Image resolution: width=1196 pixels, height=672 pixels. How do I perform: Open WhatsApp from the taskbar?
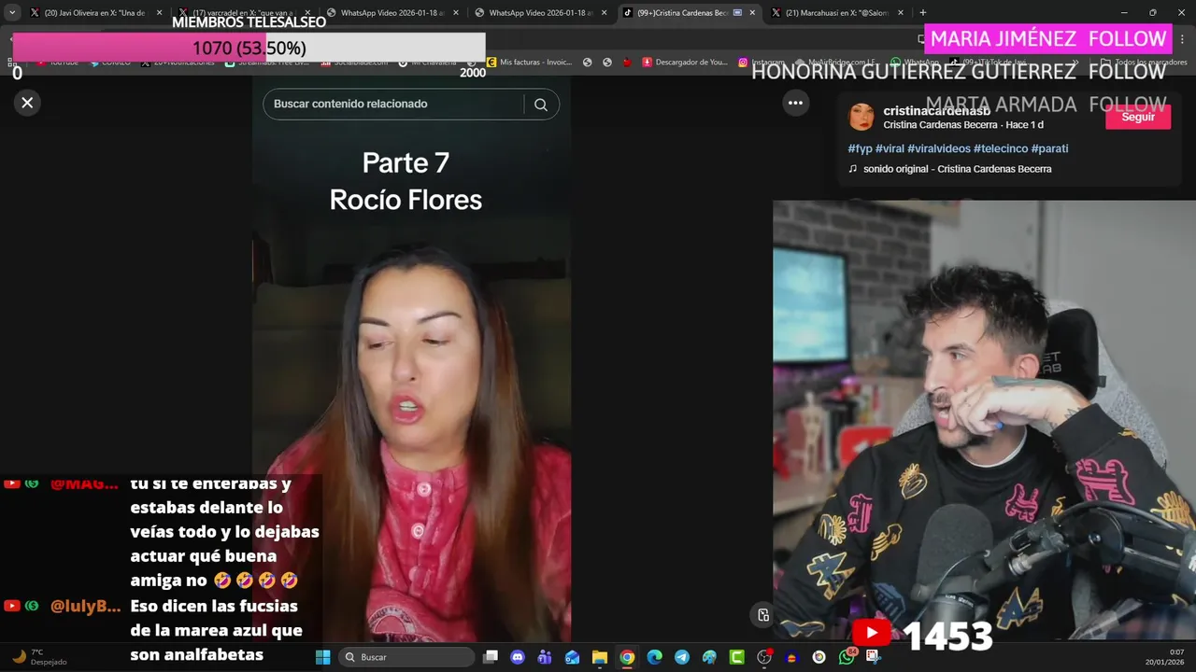point(847,657)
